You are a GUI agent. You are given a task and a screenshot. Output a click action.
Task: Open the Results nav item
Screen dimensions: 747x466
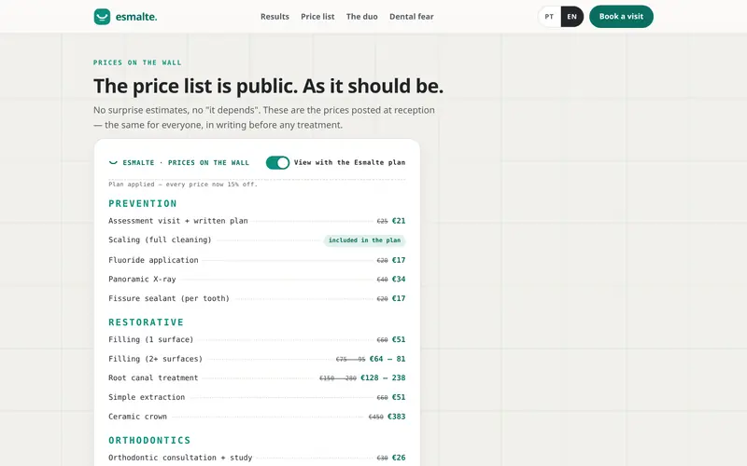tap(275, 17)
